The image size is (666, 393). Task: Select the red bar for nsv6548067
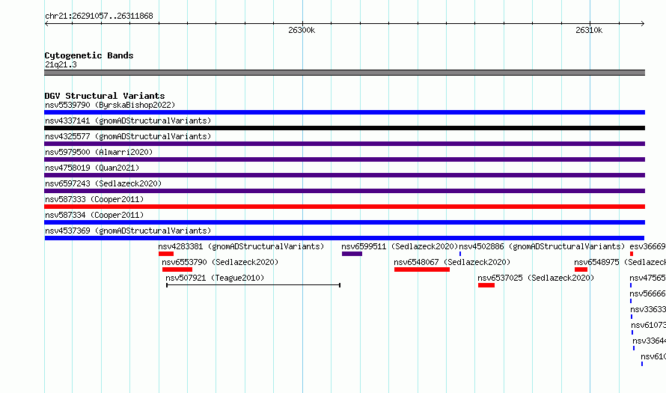tap(422, 269)
